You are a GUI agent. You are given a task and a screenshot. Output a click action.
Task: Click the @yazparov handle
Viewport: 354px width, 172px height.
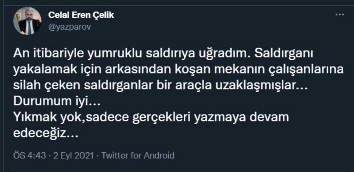tap(69, 27)
